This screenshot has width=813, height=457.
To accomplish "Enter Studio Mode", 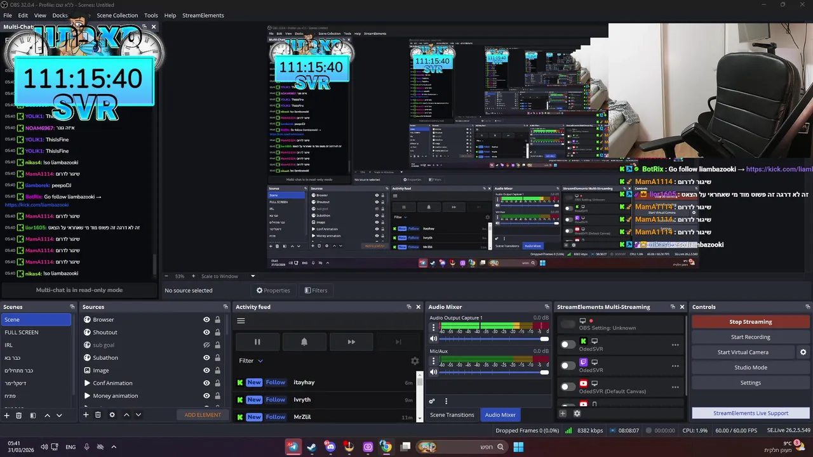I will (750, 368).
